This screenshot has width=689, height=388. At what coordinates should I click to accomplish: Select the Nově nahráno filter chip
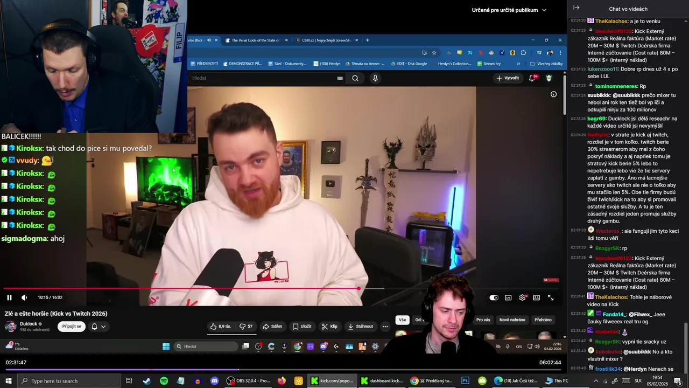pyautogui.click(x=512, y=320)
